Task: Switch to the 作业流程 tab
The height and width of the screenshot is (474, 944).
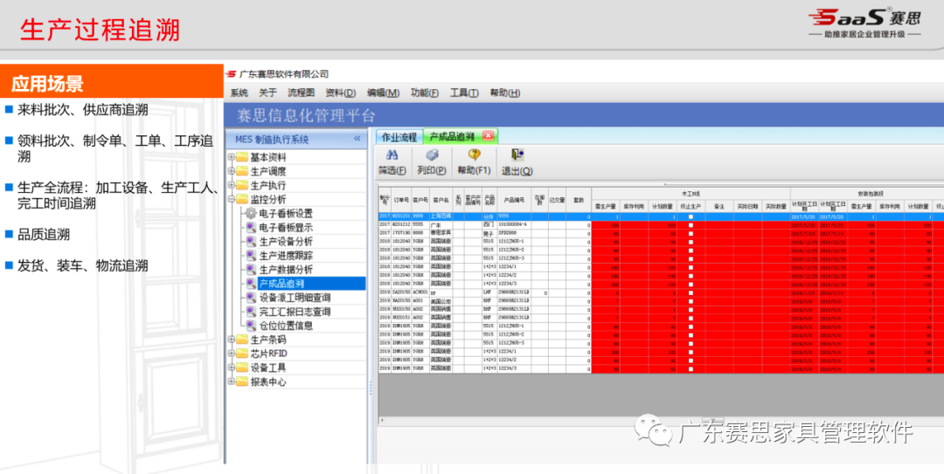Action: click(399, 137)
